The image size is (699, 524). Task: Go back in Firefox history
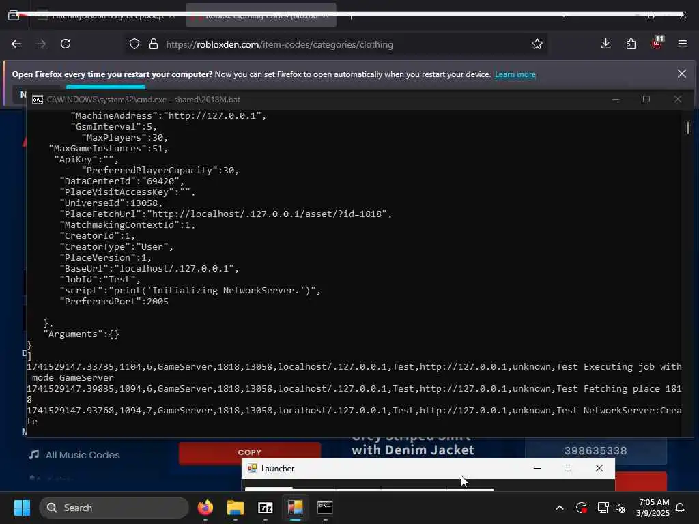point(16,44)
